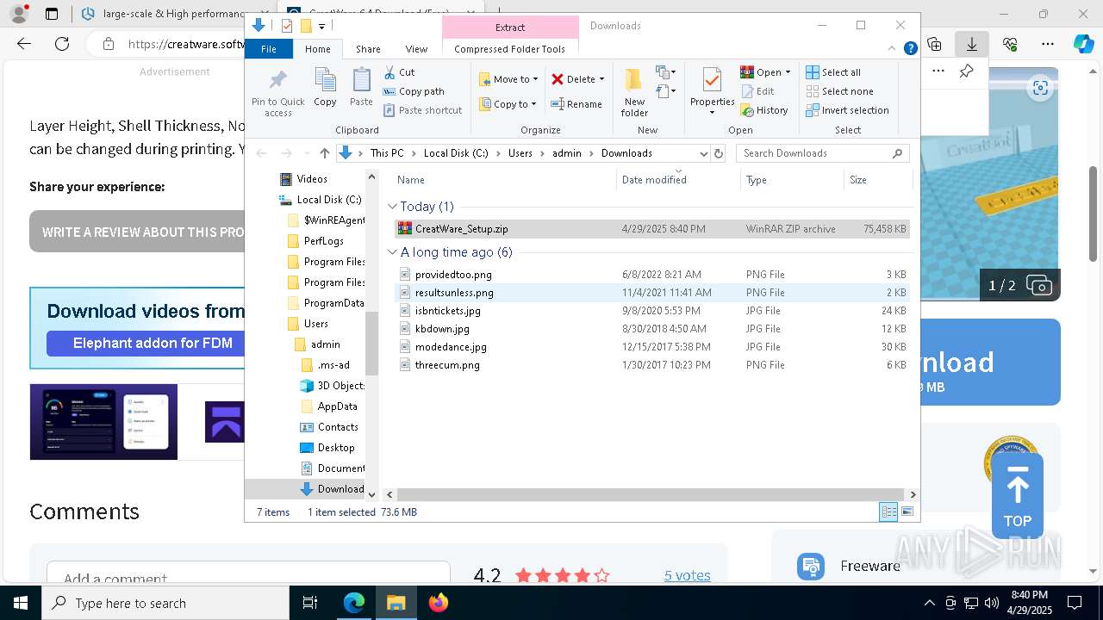Select the Home ribbon tab
Viewport: 1103px width, 620px height.
(x=317, y=49)
